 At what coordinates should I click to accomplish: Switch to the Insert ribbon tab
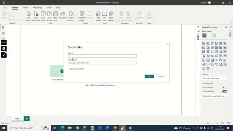click(x=25, y=8)
